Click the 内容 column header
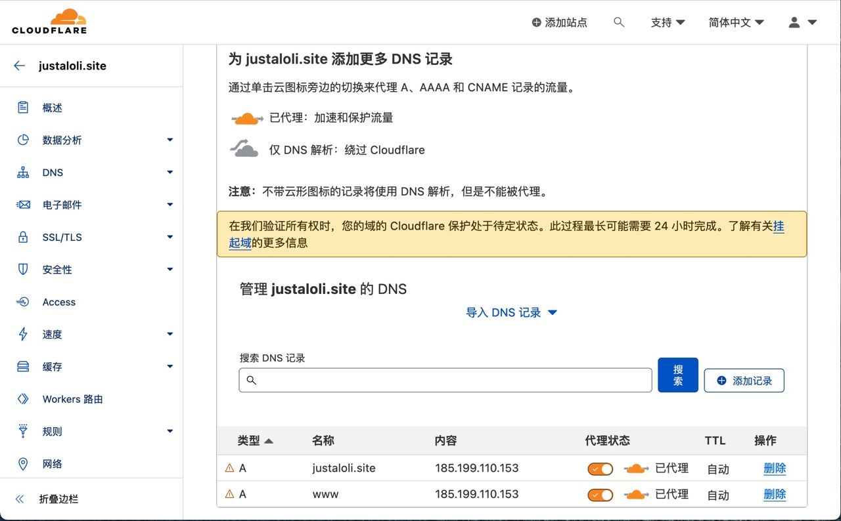 pyautogui.click(x=446, y=441)
